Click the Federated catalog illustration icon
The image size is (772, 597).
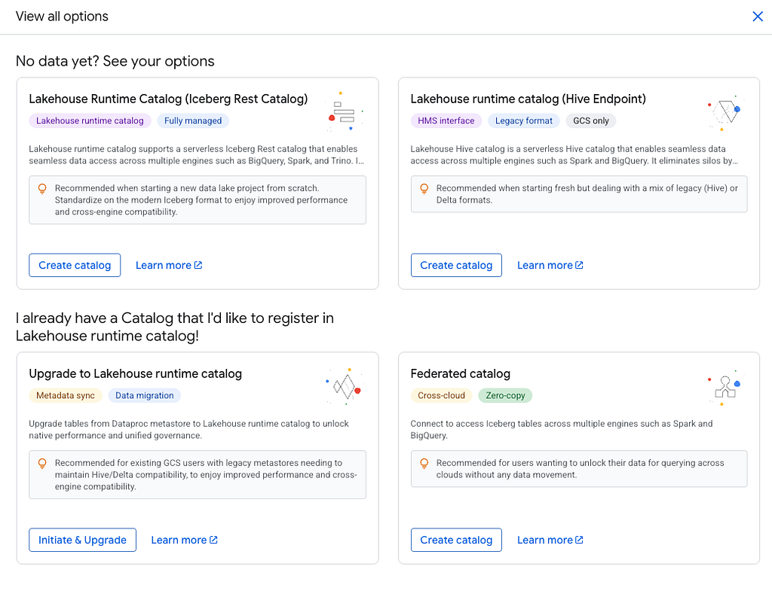coord(725,387)
